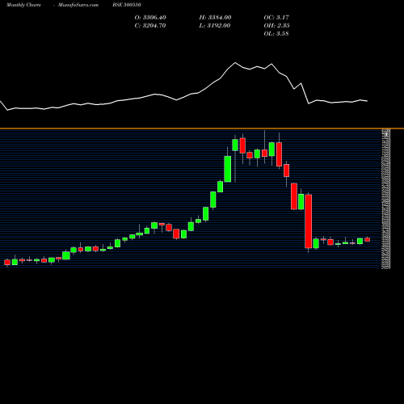Click the 'OH: 2.35' value
This screenshot has width=404, height=404.
[276, 26]
